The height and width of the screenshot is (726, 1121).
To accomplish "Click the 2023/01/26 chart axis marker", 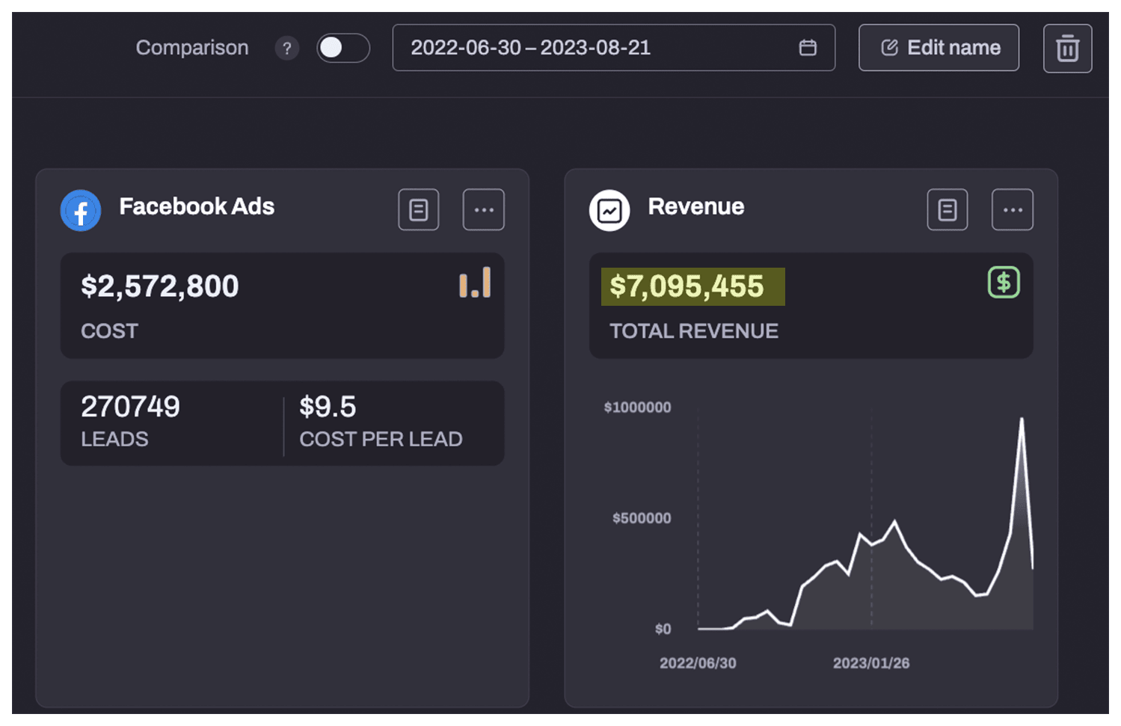I will point(870,663).
